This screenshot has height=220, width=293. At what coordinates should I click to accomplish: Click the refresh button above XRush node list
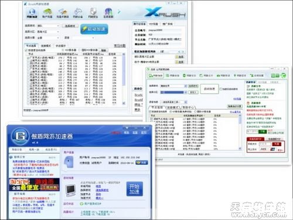point(103,50)
